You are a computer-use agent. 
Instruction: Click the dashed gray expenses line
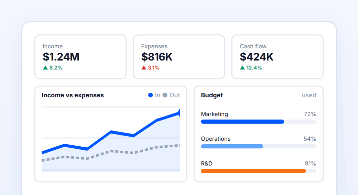click(111, 151)
